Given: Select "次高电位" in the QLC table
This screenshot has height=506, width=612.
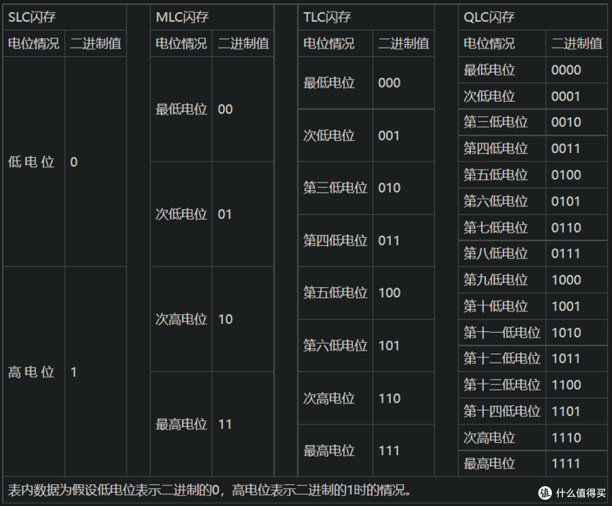Looking at the screenshot, I should [489, 438].
